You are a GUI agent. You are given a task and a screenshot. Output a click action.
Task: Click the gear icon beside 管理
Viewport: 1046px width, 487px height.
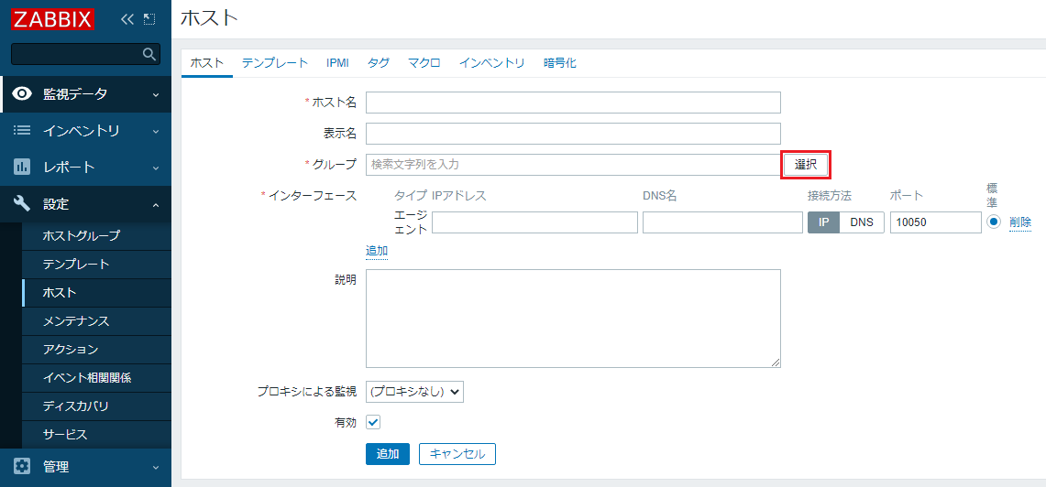click(22, 466)
